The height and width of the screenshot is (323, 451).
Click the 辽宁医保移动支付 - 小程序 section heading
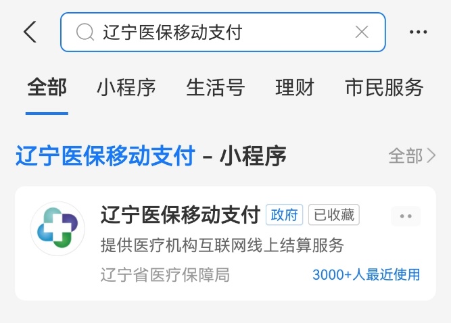[151, 155]
